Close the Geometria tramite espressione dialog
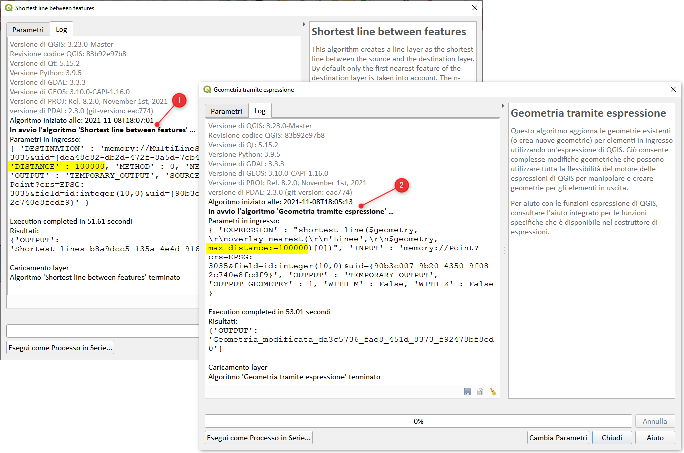The height and width of the screenshot is (453, 684). (x=673, y=89)
